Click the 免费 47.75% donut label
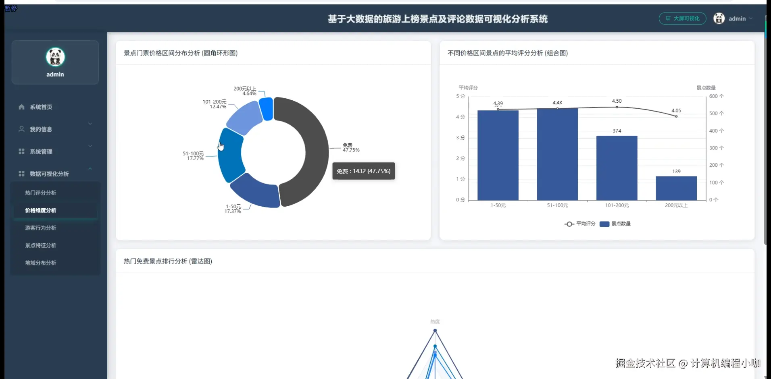Viewport: 771px width, 379px height. pyautogui.click(x=351, y=147)
